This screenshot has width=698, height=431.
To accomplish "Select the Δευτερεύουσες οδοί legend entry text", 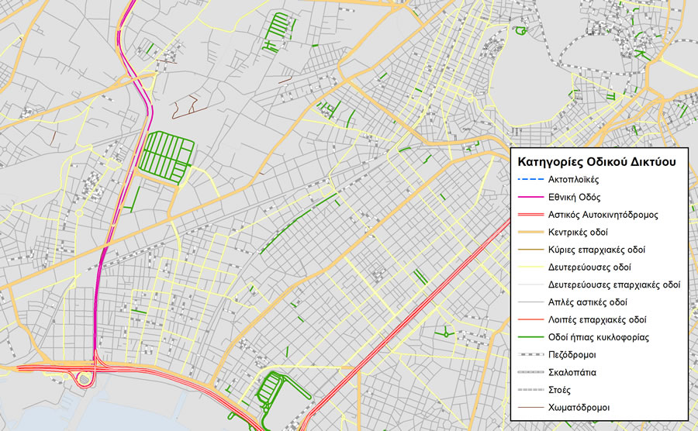I will (589, 267).
